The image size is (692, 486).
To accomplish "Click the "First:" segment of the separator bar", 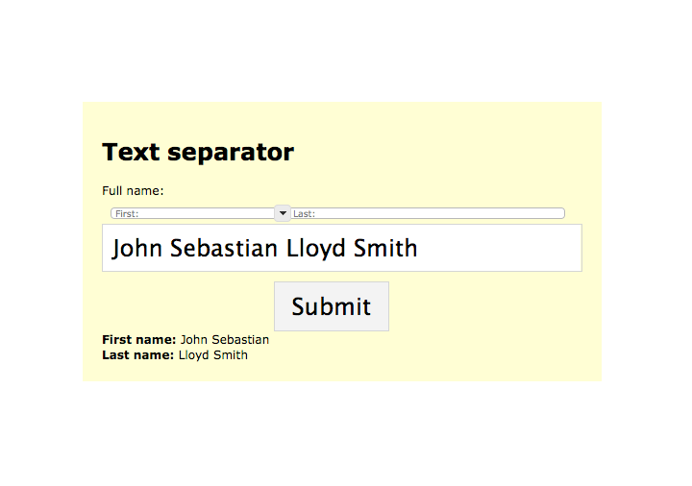I will click(x=192, y=213).
